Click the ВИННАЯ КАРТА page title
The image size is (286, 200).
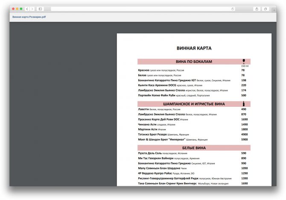coord(194,48)
